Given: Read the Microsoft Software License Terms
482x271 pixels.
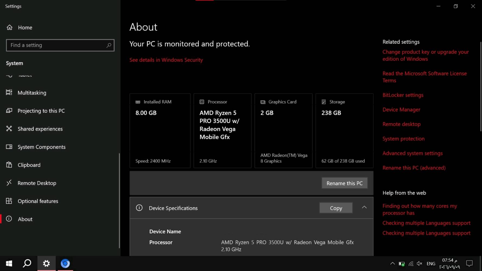Looking at the screenshot, I should click(424, 77).
